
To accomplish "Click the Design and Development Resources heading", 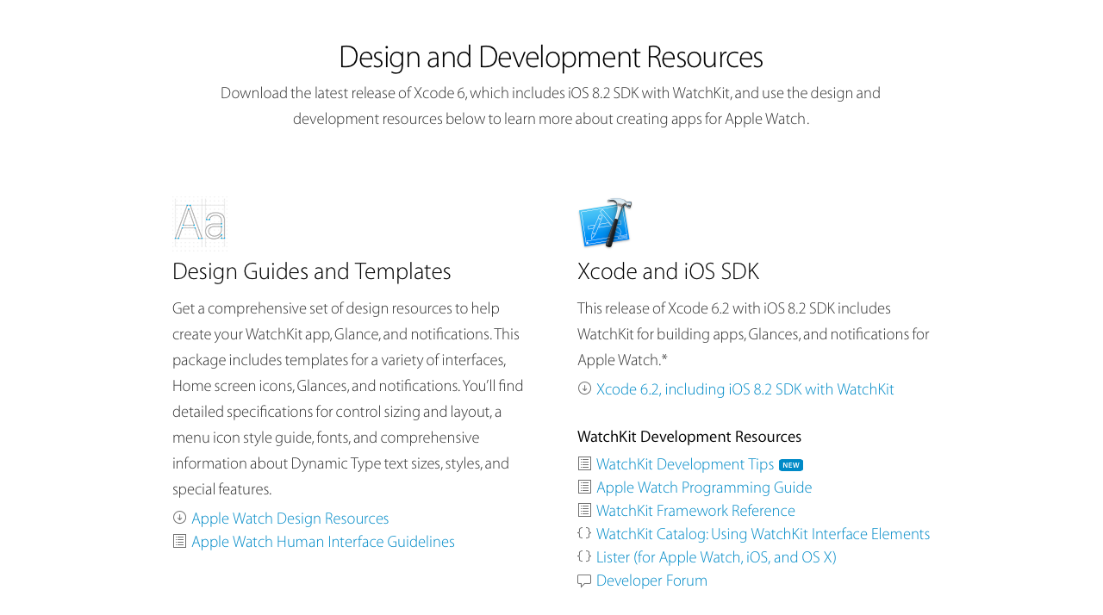I will [x=551, y=57].
